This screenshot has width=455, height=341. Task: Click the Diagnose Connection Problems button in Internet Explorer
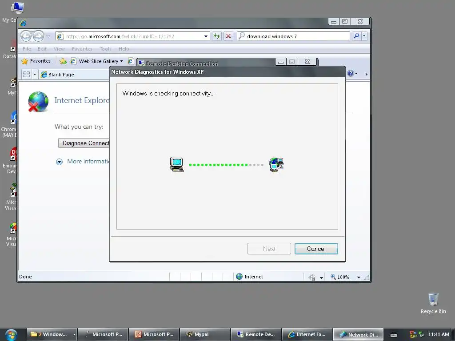(84, 143)
